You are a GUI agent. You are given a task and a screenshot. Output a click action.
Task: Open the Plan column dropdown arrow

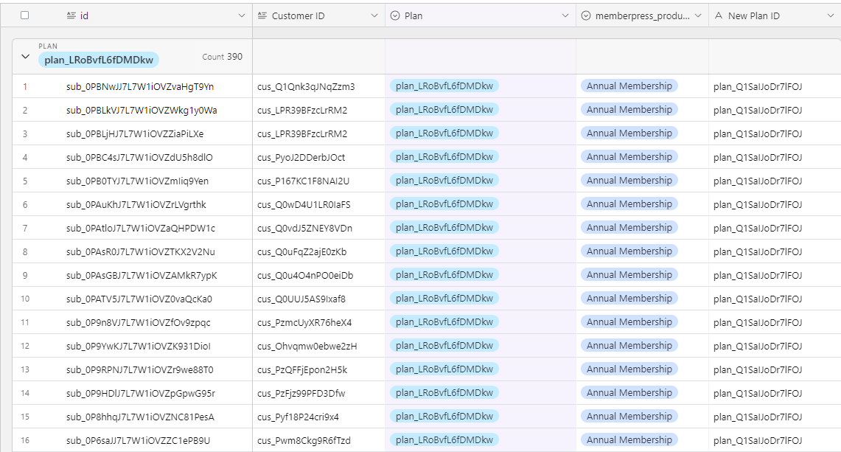(566, 15)
